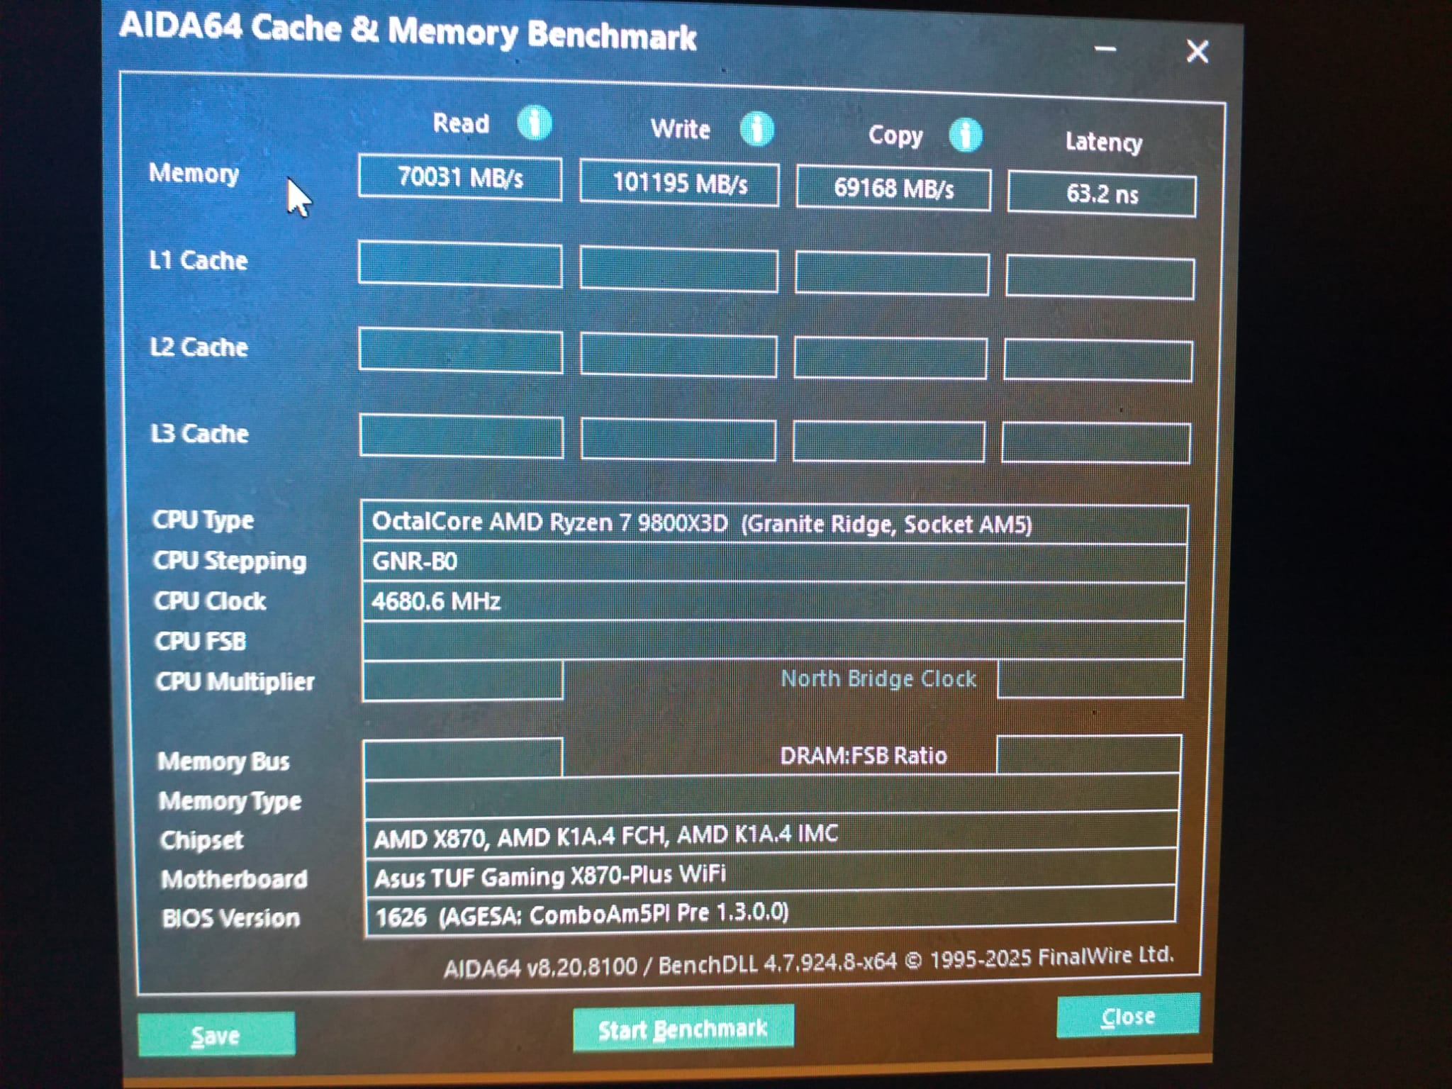Click the Write column header
The image size is (1452, 1089).
point(681,129)
